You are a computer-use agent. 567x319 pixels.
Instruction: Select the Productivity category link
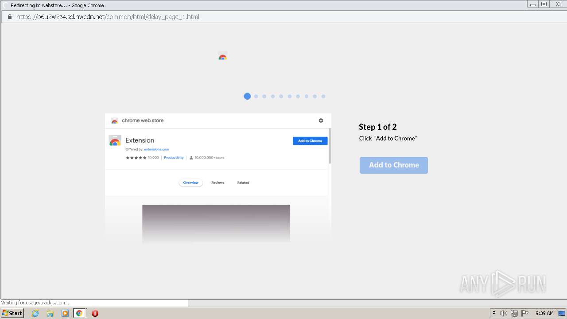[174, 158]
